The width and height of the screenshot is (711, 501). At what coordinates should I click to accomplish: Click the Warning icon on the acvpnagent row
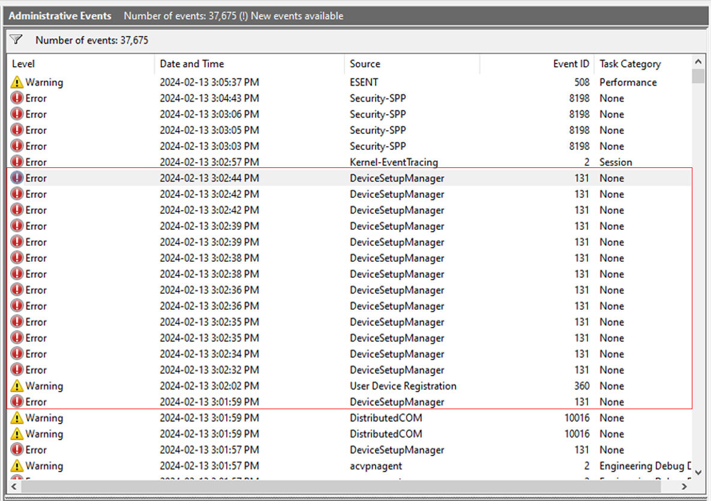click(16, 466)
